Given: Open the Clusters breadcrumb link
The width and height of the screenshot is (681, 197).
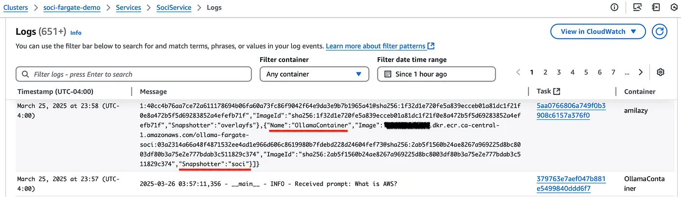Looking at the screenshot, I should click(15, 7).
